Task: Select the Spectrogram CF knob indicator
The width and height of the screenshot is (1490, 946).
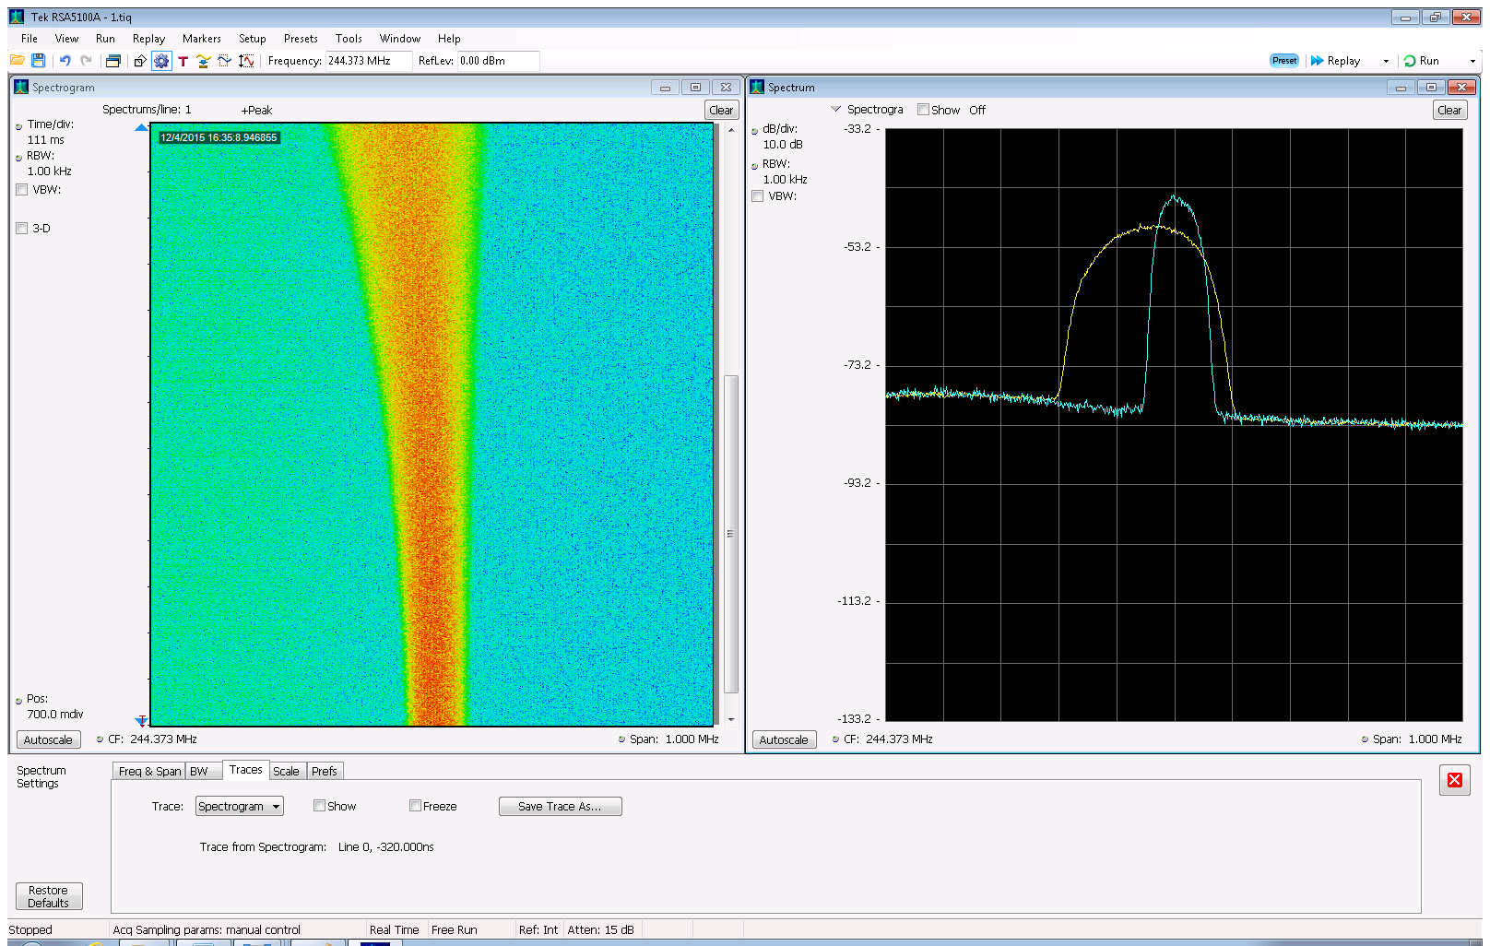Action: pyautogui.click(x=100, y=739)
